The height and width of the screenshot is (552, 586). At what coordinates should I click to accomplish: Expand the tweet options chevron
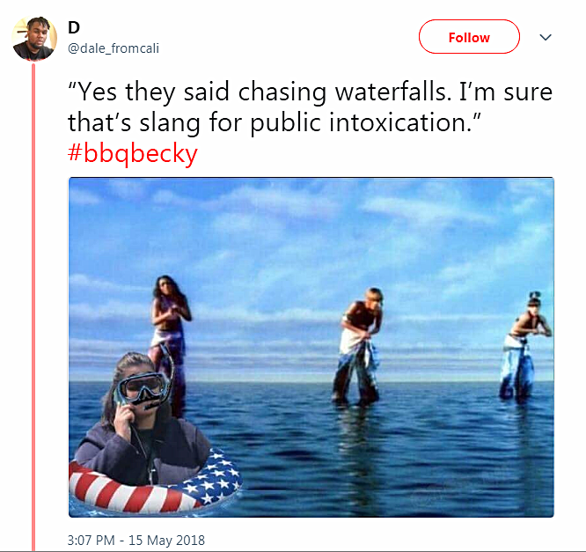546,37
